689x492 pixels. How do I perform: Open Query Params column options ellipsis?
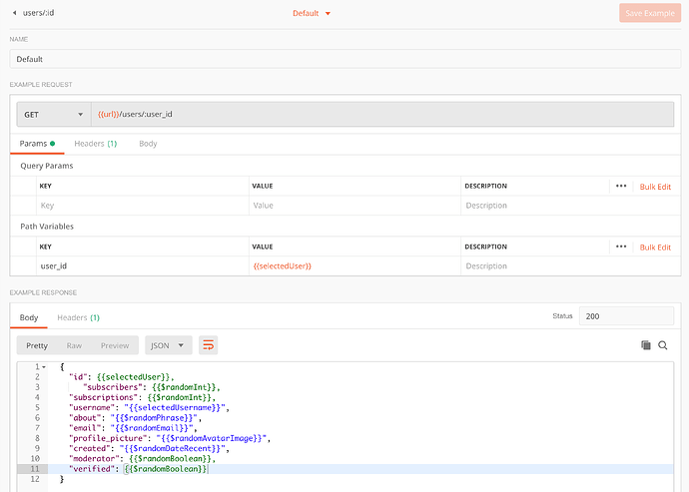click(621, 187)
